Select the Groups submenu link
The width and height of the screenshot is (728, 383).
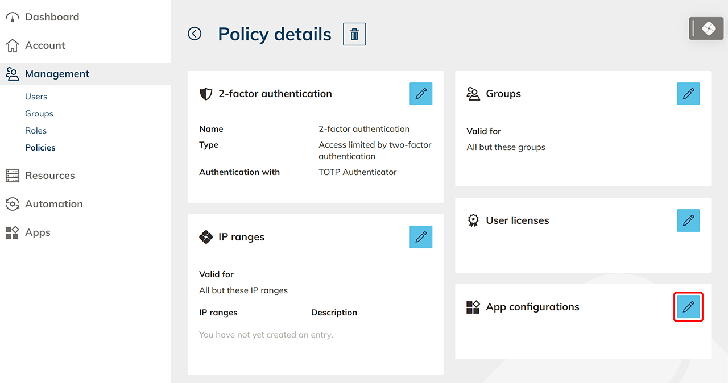39,114
